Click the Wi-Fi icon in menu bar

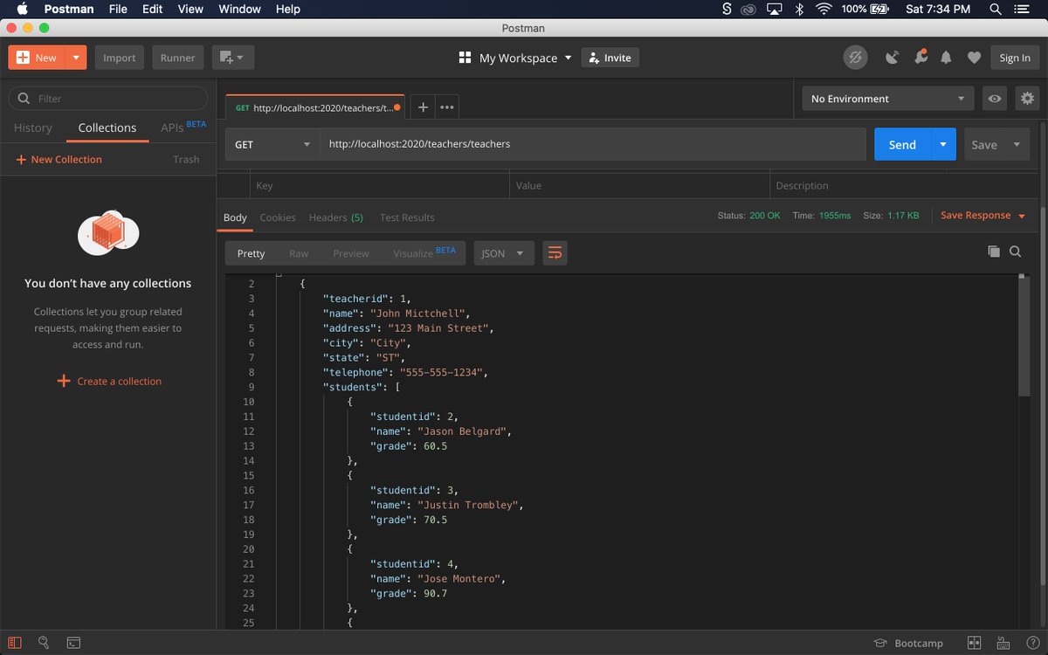(x=824, y=9)
